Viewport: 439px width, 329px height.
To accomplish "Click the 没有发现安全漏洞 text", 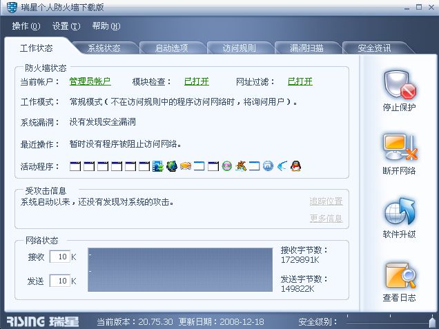I will coord(102,122).
